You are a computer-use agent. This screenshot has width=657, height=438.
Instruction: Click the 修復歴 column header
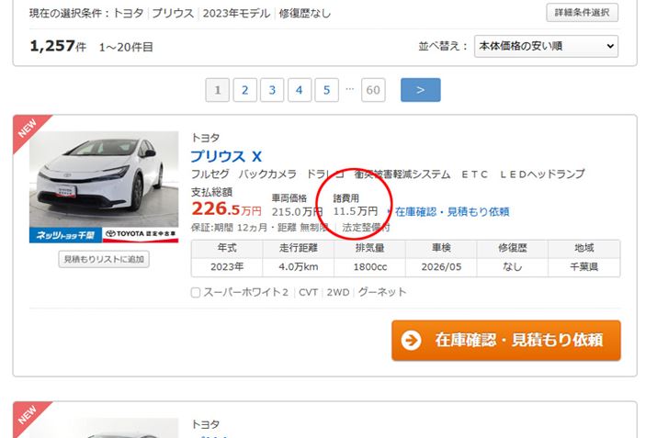(x=512, y=248)
